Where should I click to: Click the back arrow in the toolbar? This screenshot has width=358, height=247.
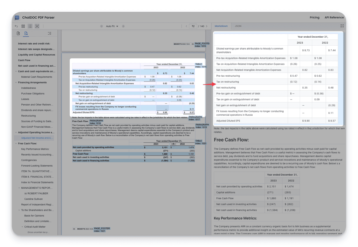point(16,26)
